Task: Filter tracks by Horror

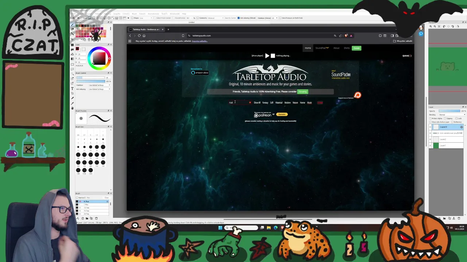Action: (302, 103)
